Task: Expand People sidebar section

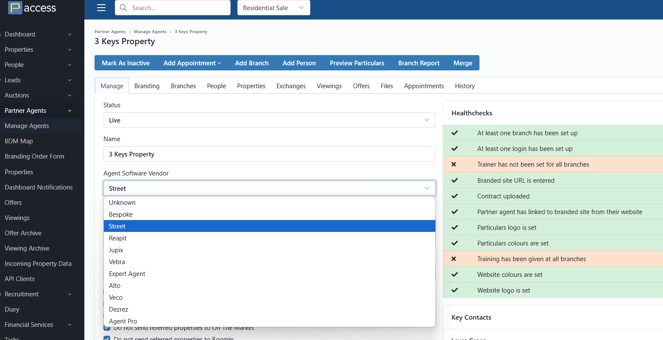Action: [70, 65]
